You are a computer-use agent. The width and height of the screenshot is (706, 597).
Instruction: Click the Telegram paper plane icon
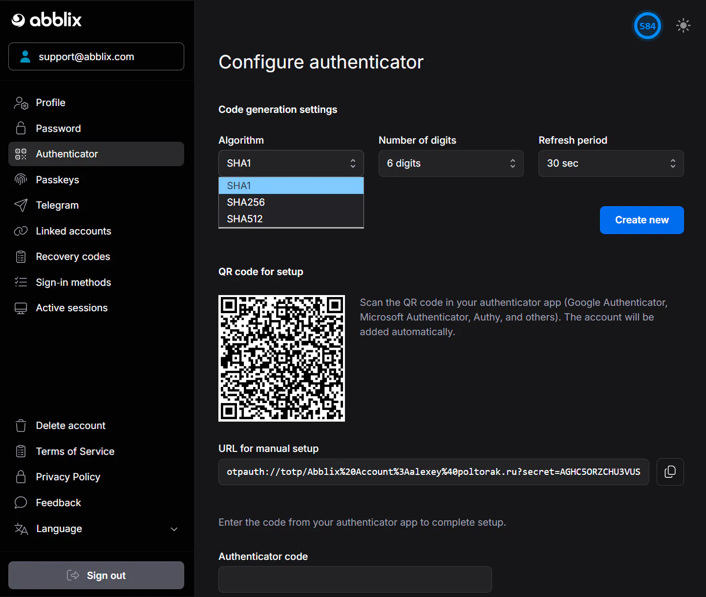point(21,205)
